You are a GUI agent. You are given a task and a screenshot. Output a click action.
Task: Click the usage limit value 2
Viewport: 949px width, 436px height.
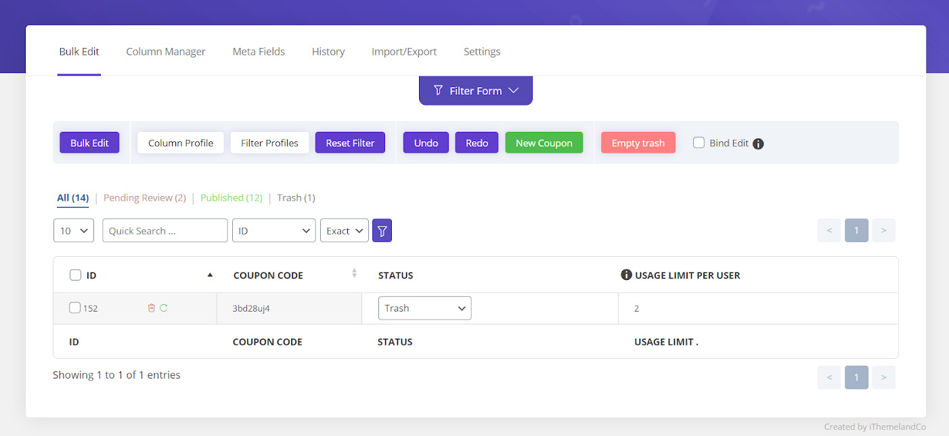tap(637, 308)
